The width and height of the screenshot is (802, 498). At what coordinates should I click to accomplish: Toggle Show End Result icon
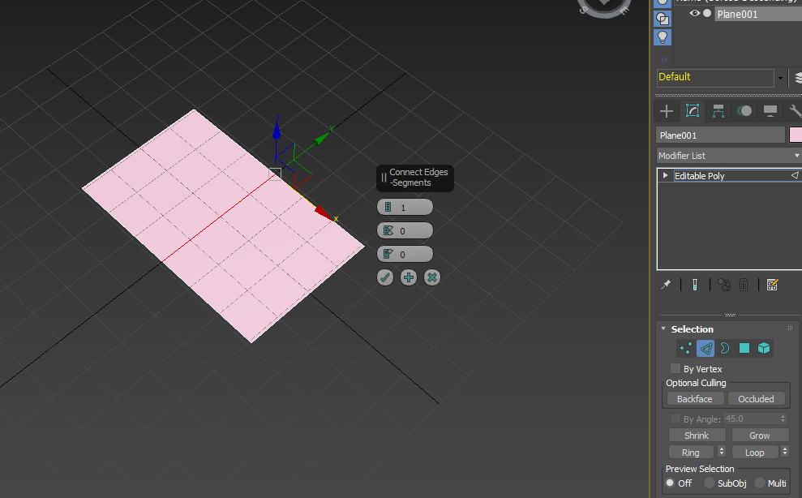[x=695, y=285]
